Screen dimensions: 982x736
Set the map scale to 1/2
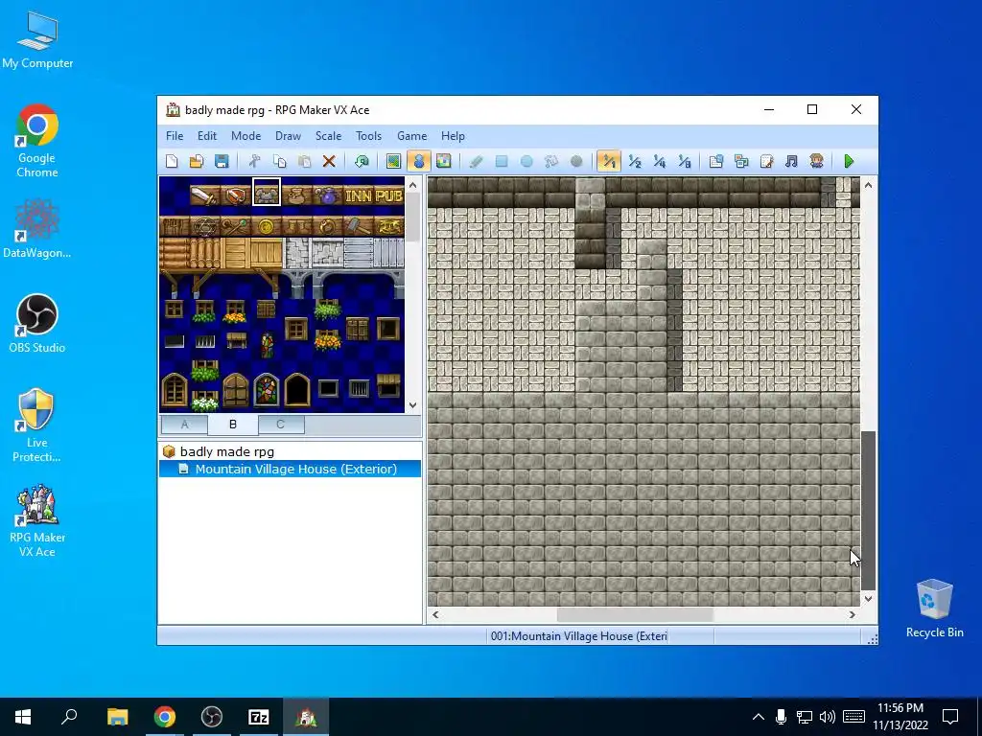coord(635,161)
